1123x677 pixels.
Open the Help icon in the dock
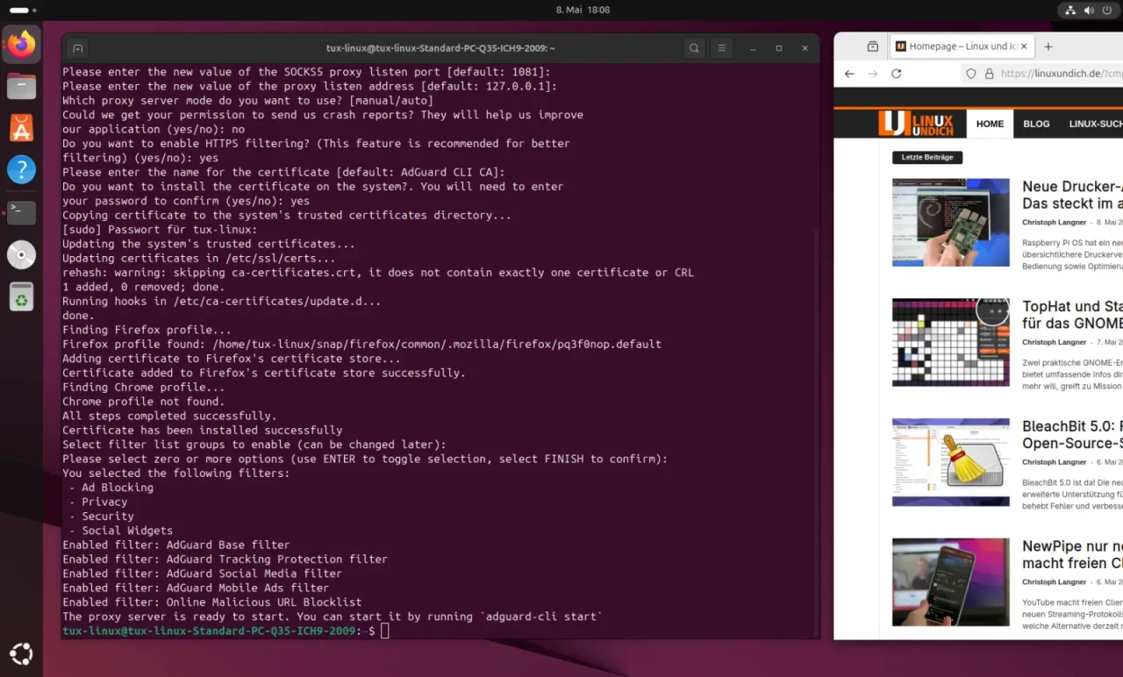coord(21,170)
